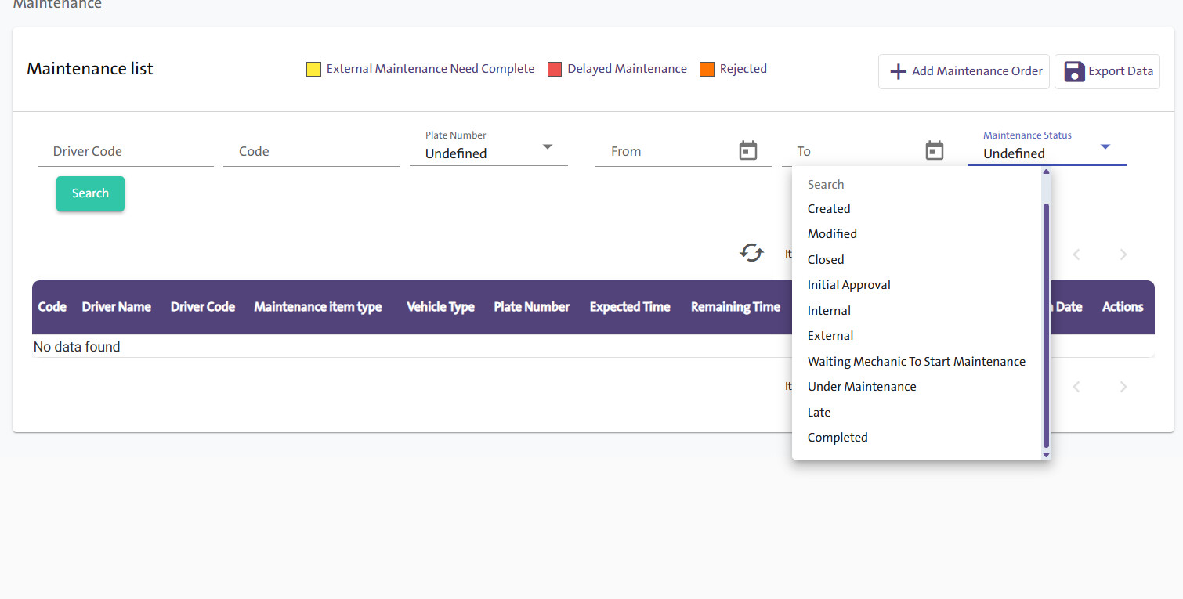Select Modified status option
The width and height of the screenshot is (1183, 599).
click(917, 234)
